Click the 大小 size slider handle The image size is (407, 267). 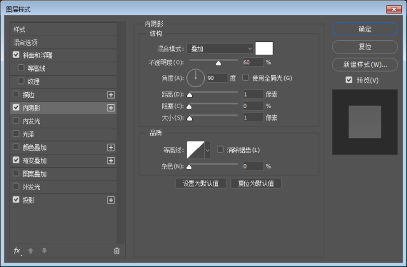click(190, 118)
